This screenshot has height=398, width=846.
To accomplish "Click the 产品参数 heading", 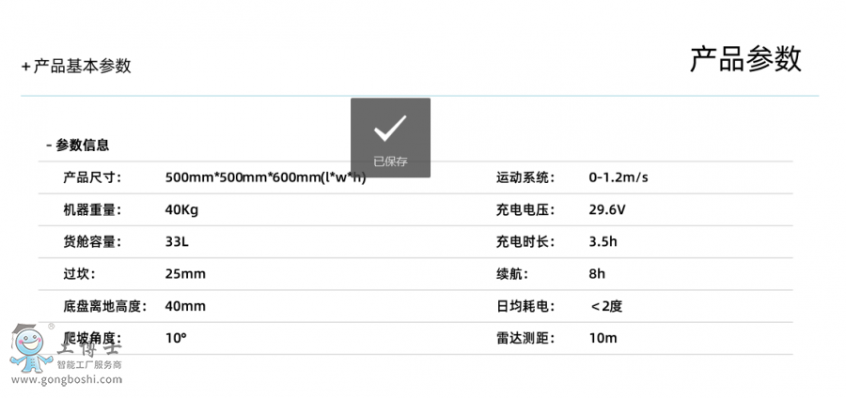I will click(745, 59).
